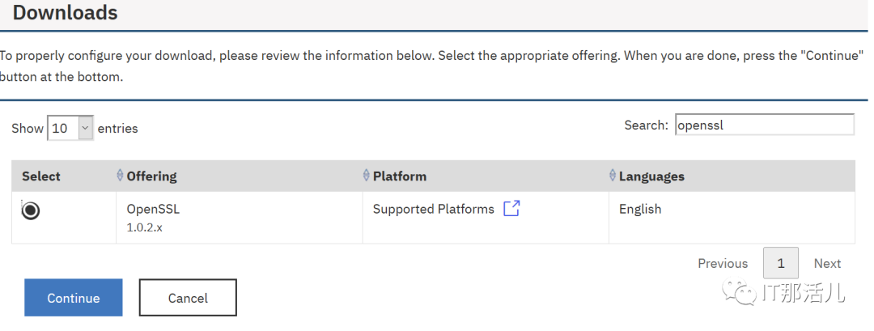Open the Supported Platforms link
The height and width of the screenshot is (331, 874).
[433, 209]
